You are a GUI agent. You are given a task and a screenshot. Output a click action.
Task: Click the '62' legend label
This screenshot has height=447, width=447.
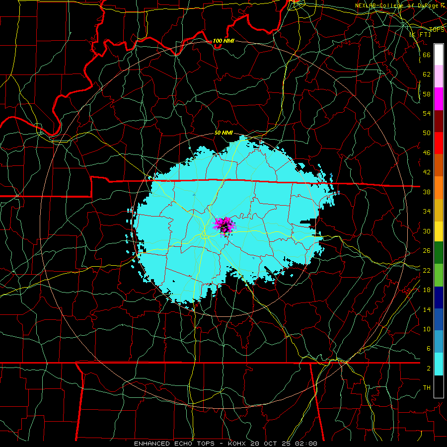pos(427,74)
